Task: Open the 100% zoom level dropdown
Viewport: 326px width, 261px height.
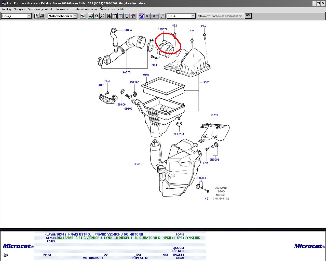Action: (193, 16)
